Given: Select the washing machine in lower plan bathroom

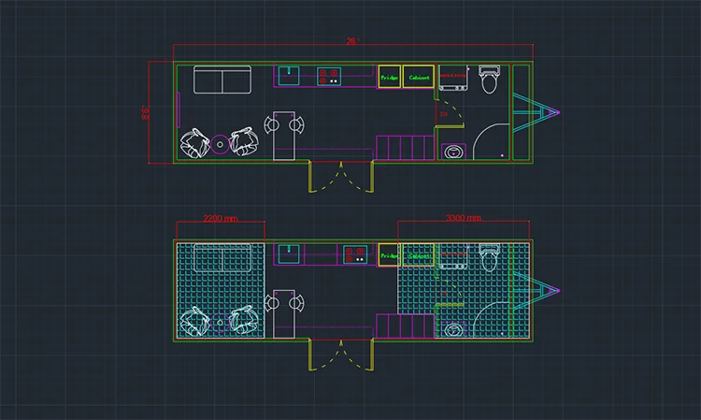Looking at the screenshot, I should (x=453, y=256).
